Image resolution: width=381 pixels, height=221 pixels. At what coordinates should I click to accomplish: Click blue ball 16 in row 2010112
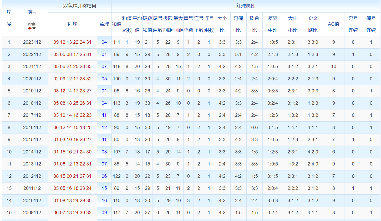click(104, 201)
